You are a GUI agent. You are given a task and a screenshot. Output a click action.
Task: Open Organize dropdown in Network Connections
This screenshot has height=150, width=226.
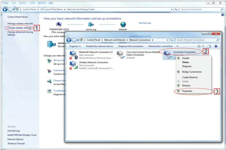tap(75, 46)
